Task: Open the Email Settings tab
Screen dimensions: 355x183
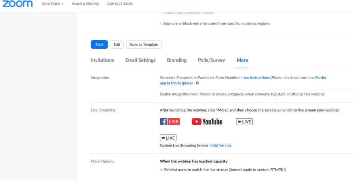Action: [140, 60]
